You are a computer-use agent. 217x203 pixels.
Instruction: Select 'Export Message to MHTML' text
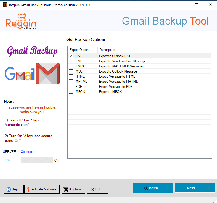[118, 82]
